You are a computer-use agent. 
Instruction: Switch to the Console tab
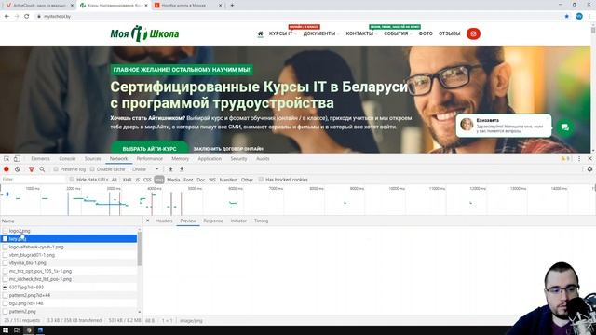pos(67,159)
